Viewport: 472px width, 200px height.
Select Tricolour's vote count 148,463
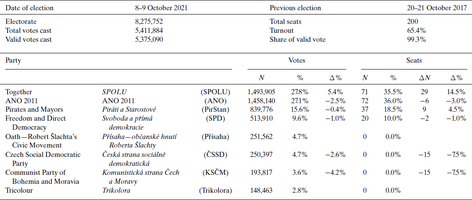(263, 190)
